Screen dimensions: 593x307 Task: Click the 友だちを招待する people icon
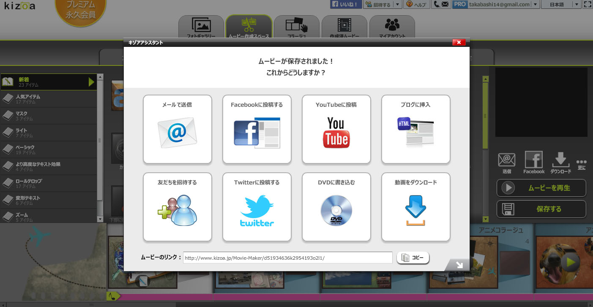[x=177, y=211]
